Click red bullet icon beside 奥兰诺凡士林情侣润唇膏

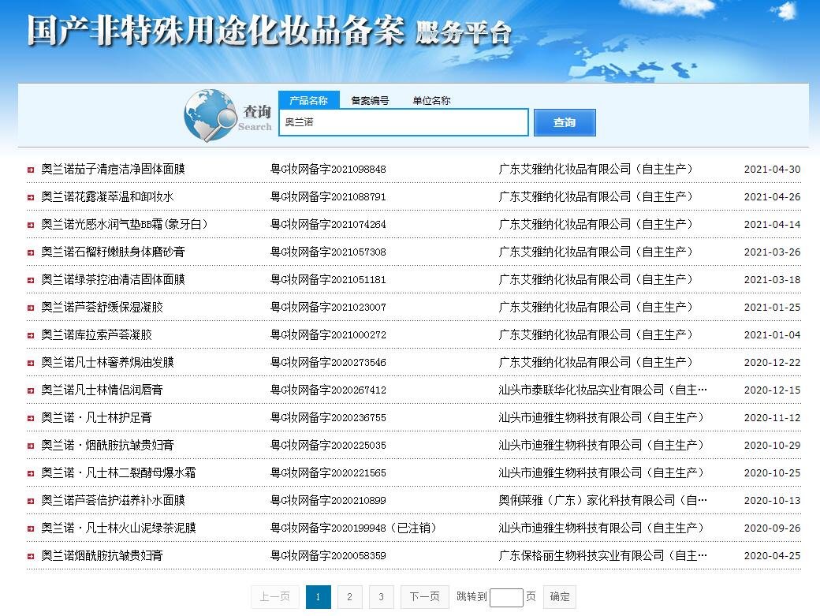coord(31,390)
